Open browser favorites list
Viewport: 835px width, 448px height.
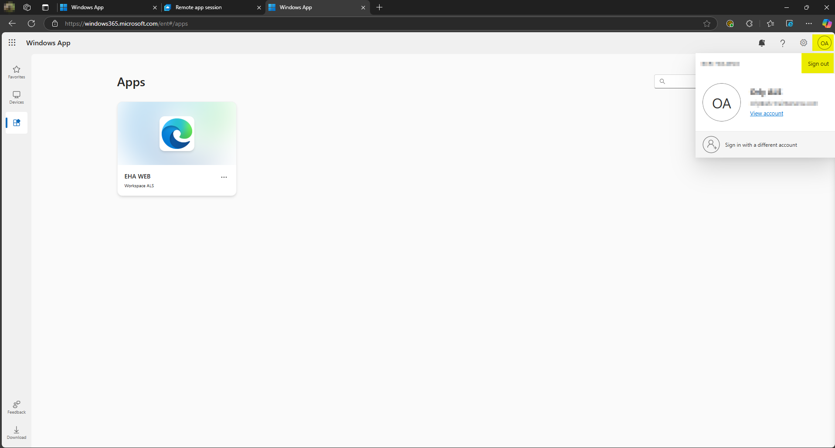coord(771,24)
